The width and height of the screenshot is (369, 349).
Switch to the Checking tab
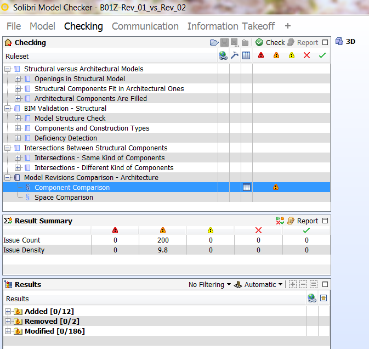(83, 26)
